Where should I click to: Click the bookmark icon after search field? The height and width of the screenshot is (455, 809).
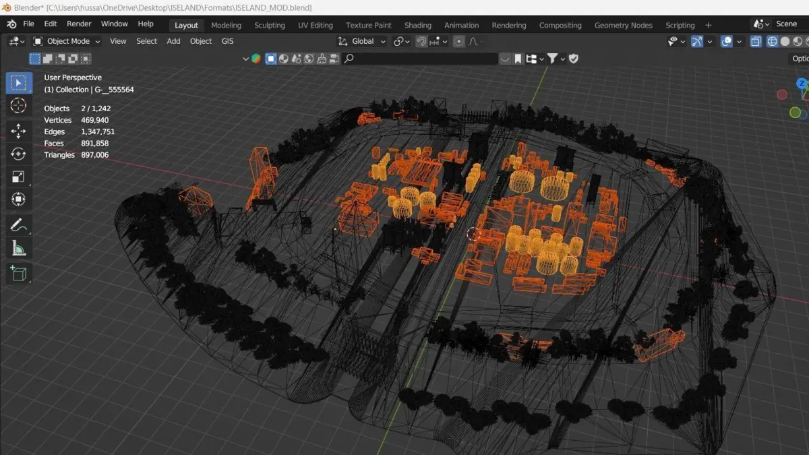(x=518, y=59)
